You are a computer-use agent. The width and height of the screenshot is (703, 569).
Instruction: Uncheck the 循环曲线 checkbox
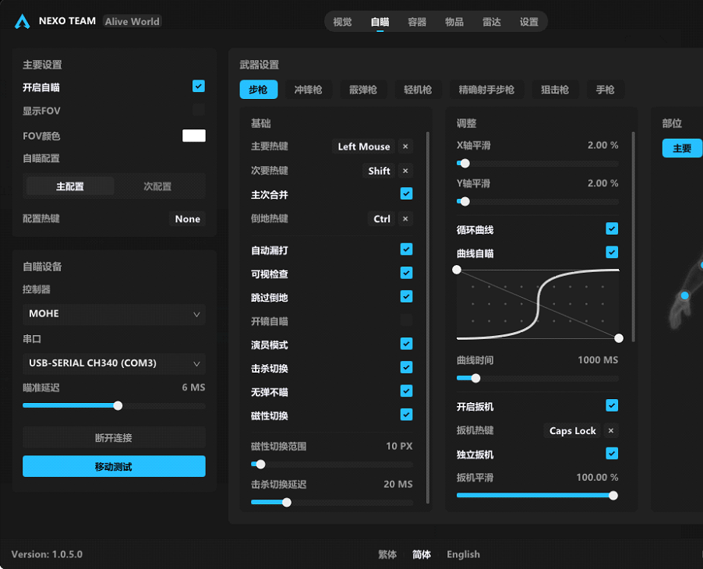(612, 229)
